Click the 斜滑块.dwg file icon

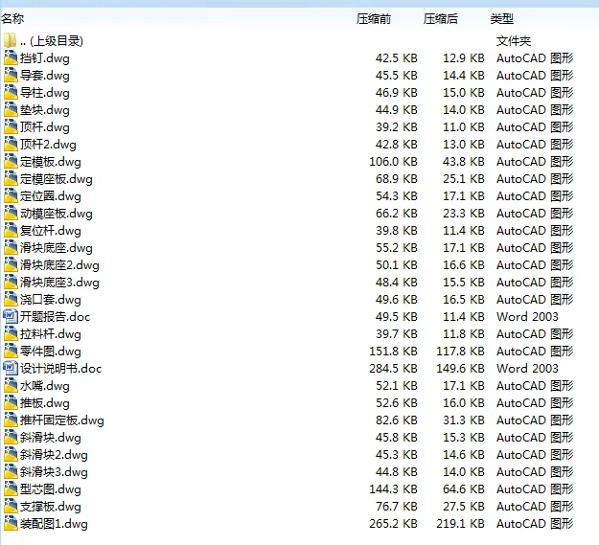click(11, 437)
